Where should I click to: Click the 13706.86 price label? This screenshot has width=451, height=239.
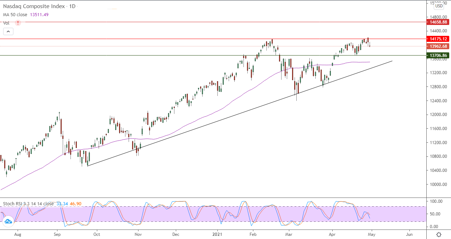tap(438, 55)
